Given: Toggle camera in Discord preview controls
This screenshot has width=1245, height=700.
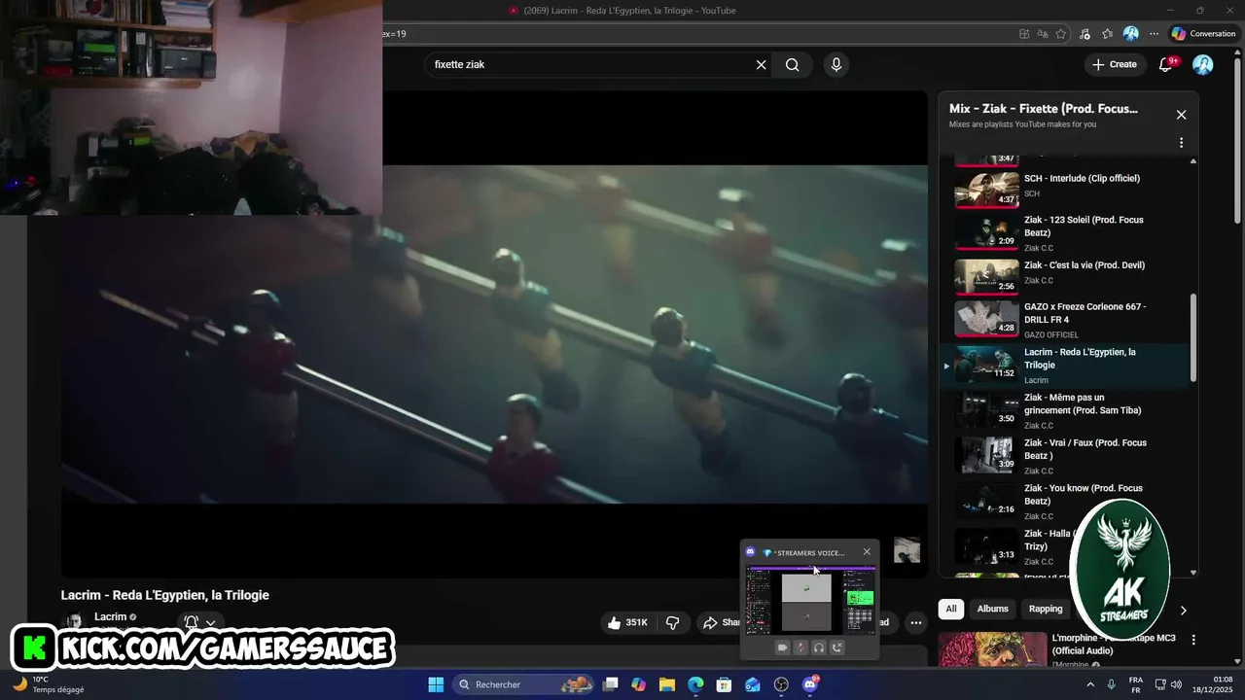Looking at the screenshot, I should (x=782, y=647).
